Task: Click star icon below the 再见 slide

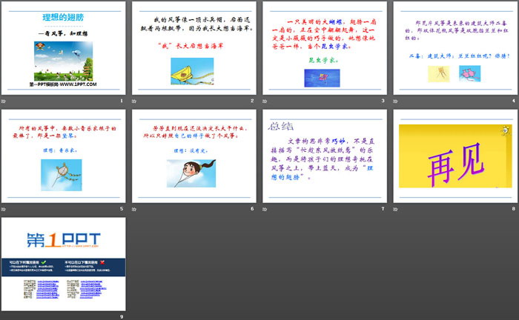Action: coord(396,209)
